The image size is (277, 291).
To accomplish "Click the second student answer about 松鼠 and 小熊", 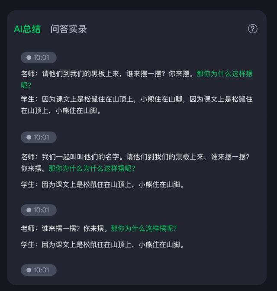I will (103, 184).
